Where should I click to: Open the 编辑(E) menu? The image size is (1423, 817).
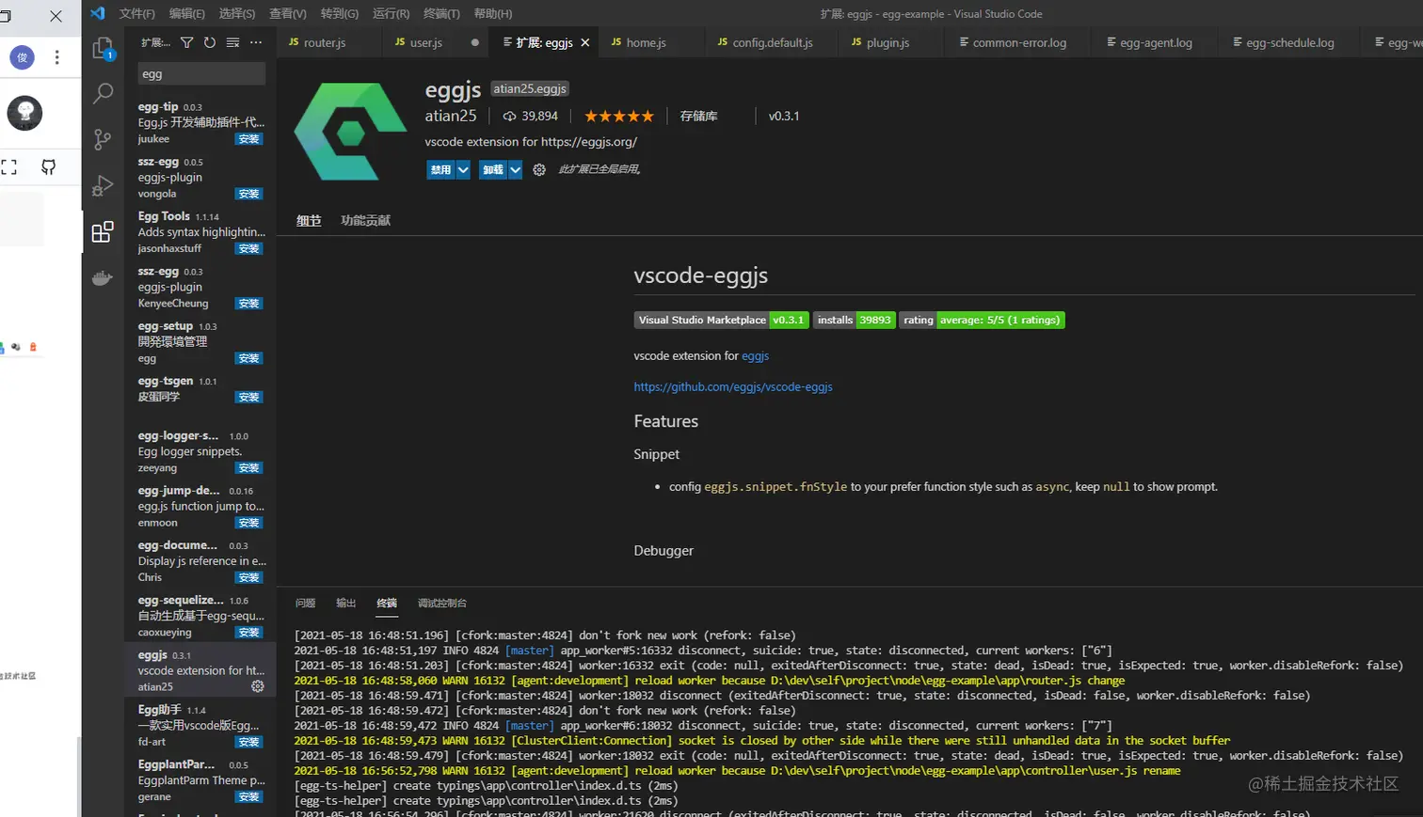click(x=187, y=13)
